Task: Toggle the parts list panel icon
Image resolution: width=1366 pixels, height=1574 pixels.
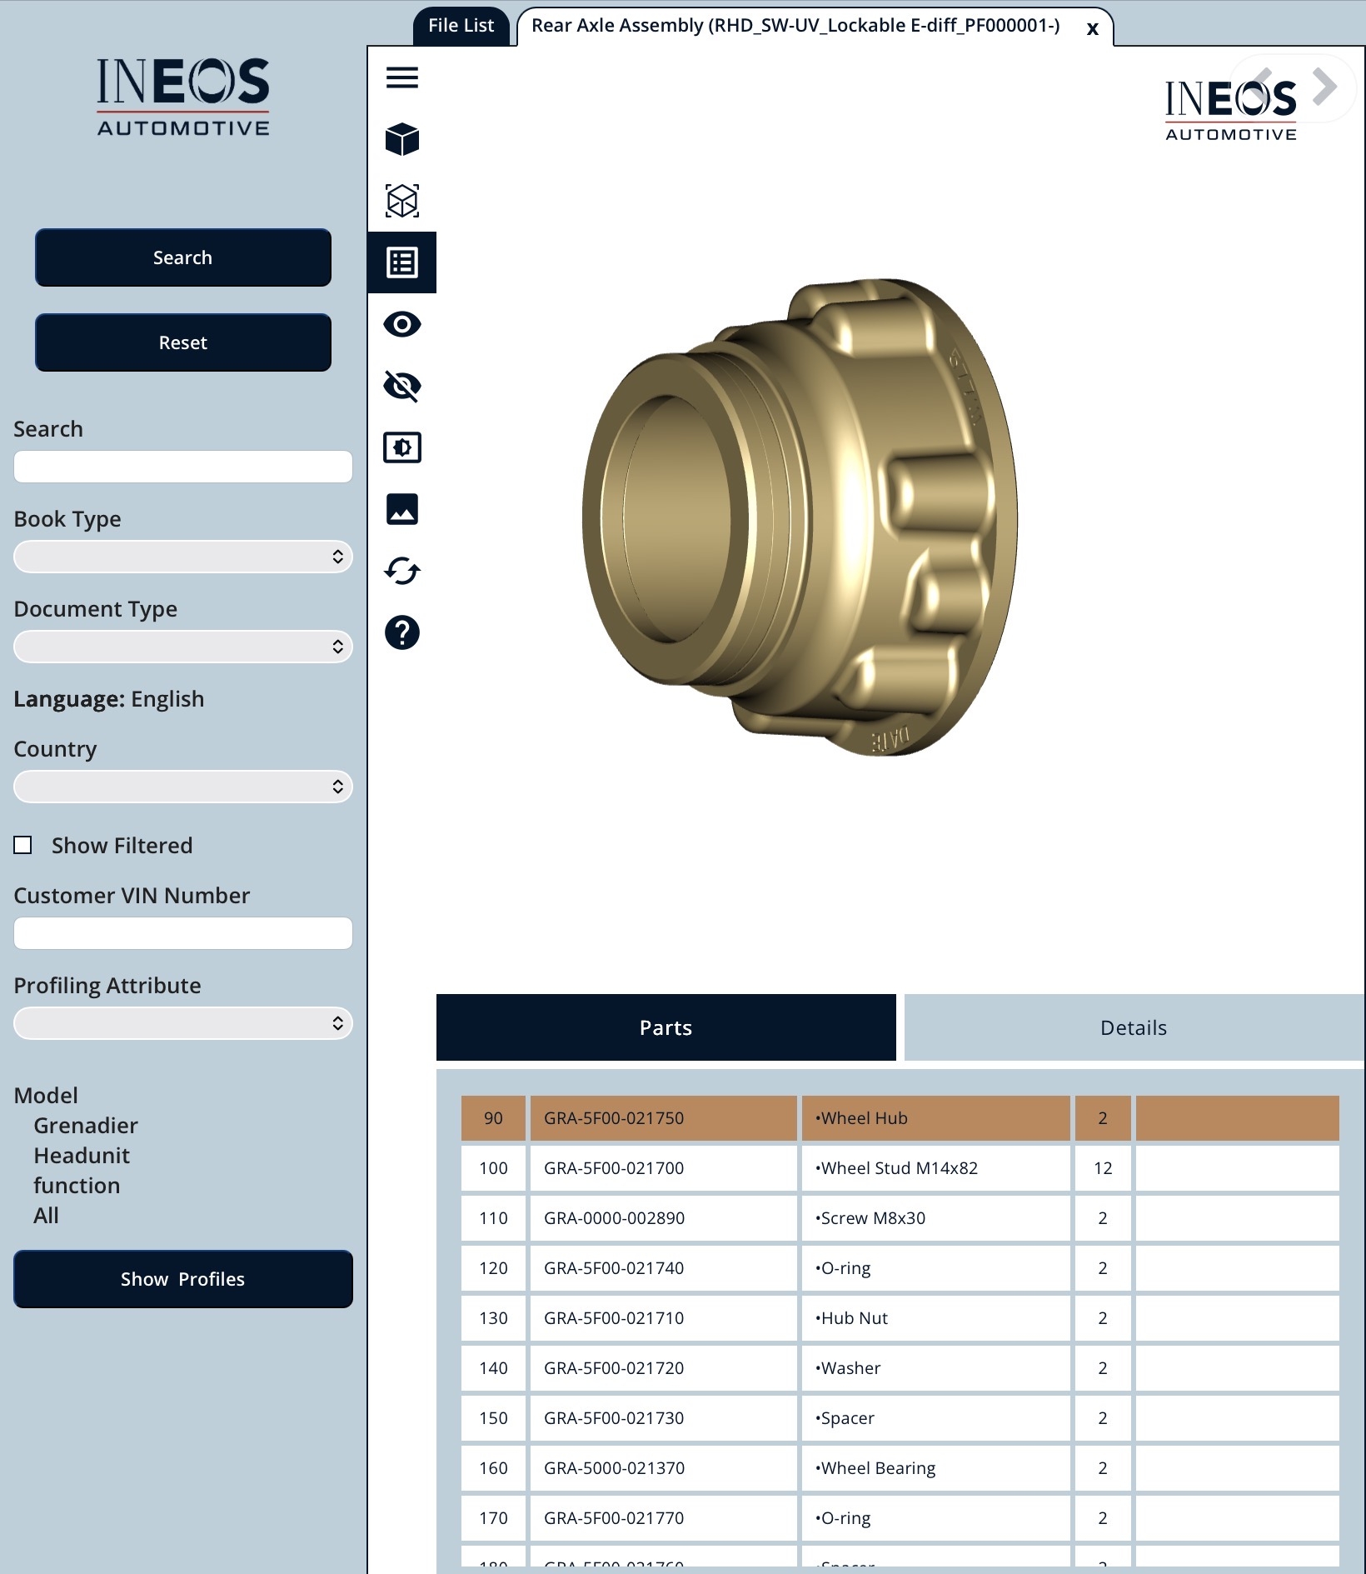Action: [x=401, y=262]
